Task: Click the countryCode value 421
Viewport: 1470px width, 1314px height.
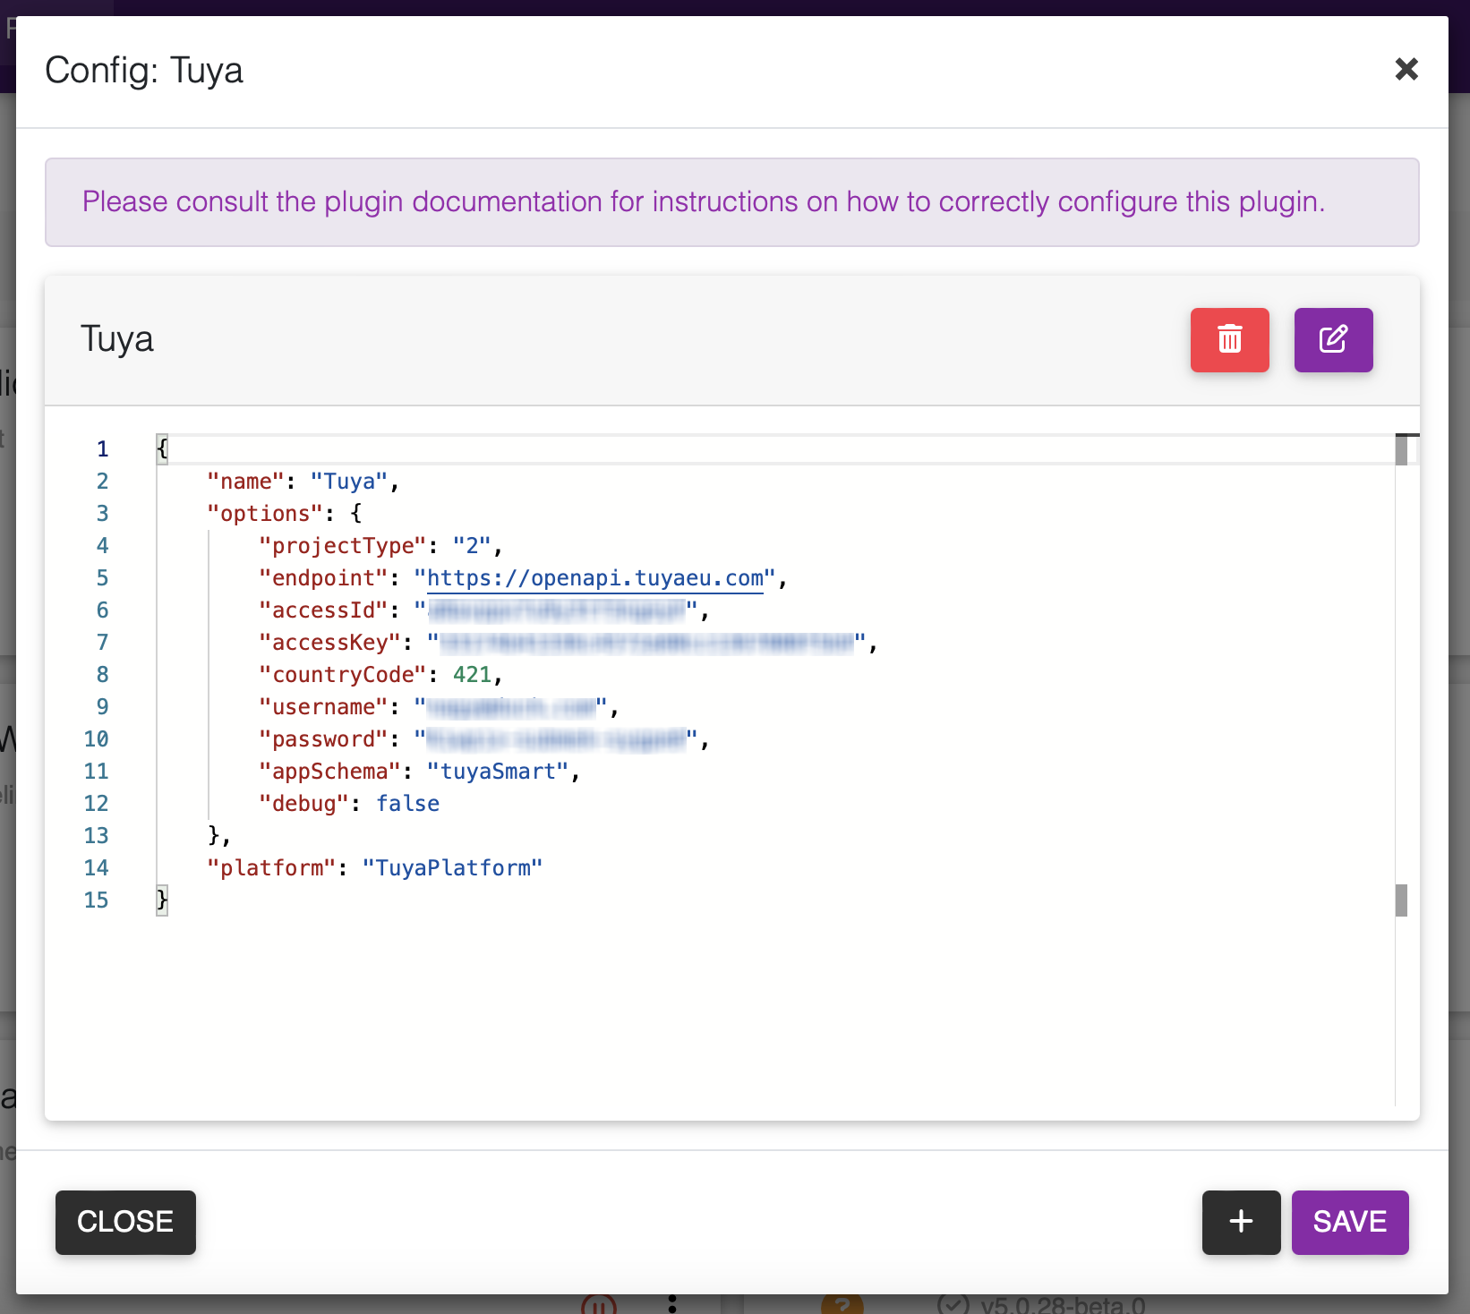Action: 474,674
